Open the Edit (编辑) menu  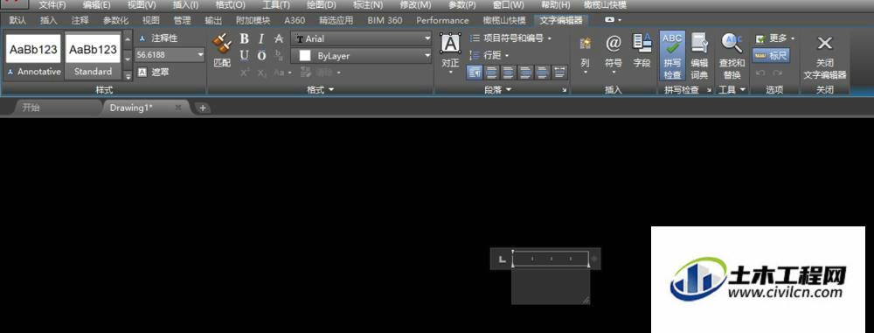(96, 5)
